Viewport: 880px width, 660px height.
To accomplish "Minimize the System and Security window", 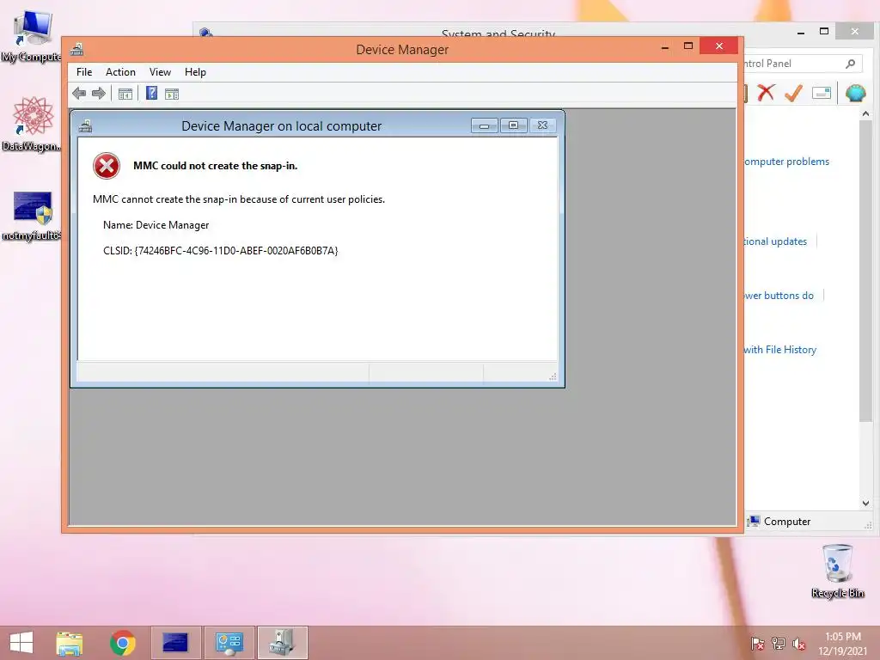I will coord(801,33).
